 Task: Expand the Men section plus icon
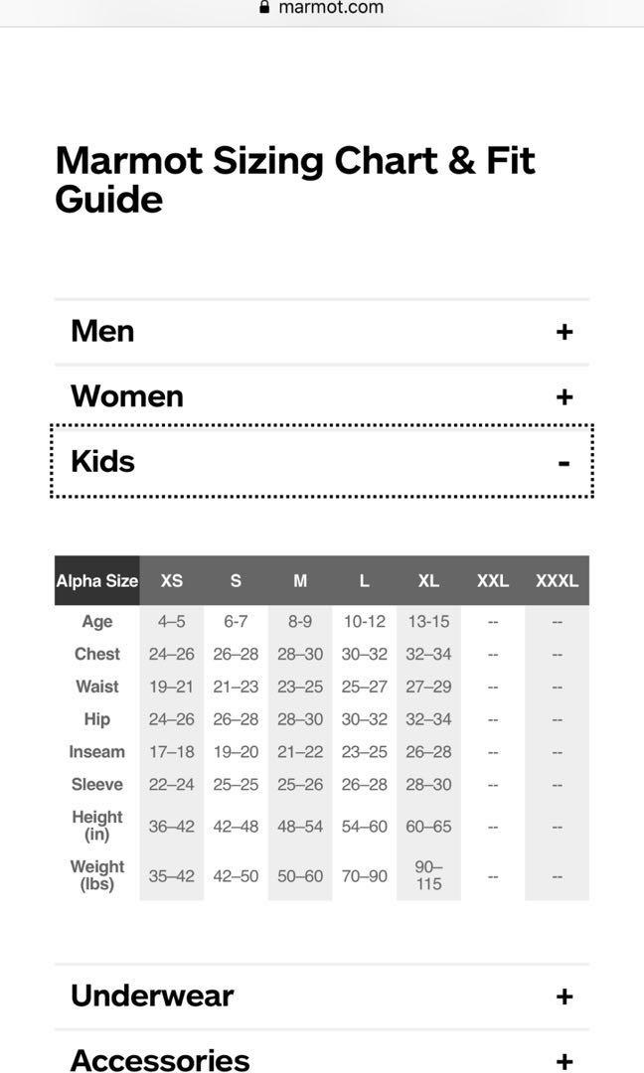(563, 332)
